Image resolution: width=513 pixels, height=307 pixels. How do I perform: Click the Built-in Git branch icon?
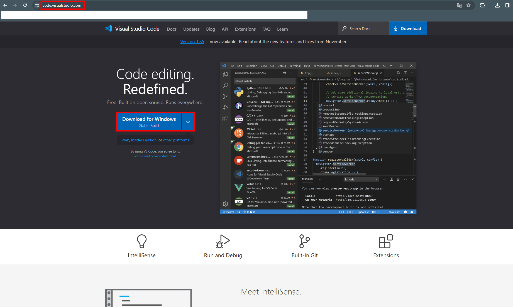[x=304, y=241]
